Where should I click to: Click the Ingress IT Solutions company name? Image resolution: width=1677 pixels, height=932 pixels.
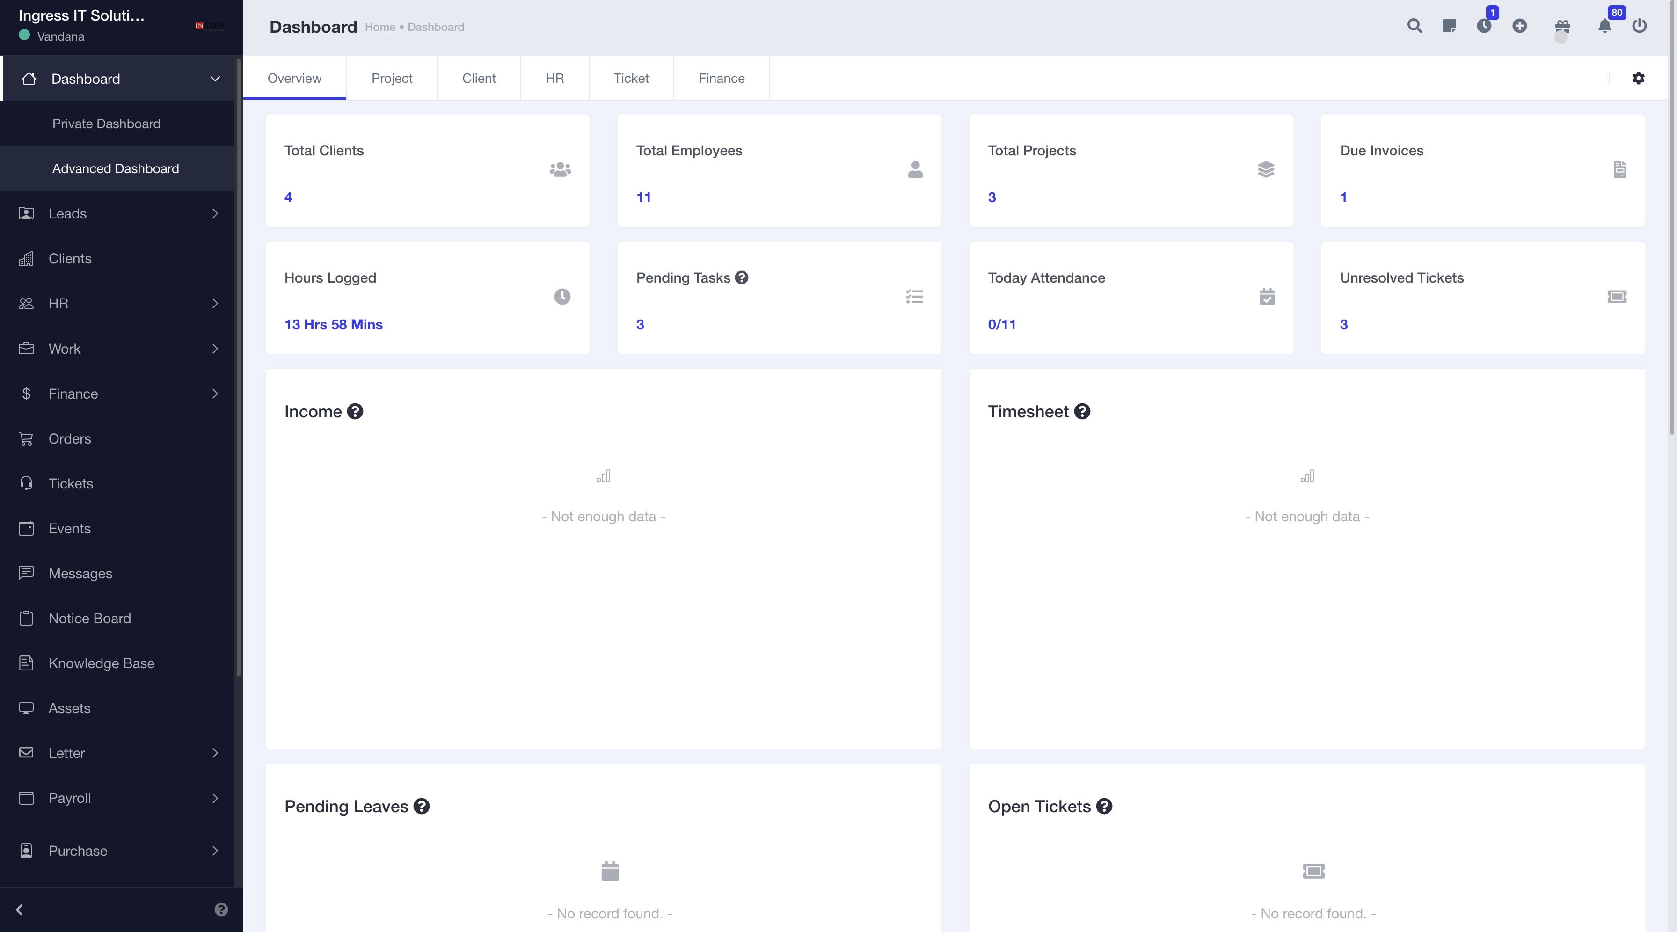pos(81,15)
